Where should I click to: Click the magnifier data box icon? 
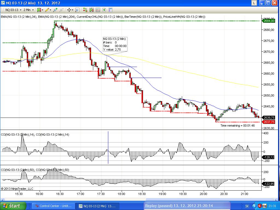click(x=77, y=10)
